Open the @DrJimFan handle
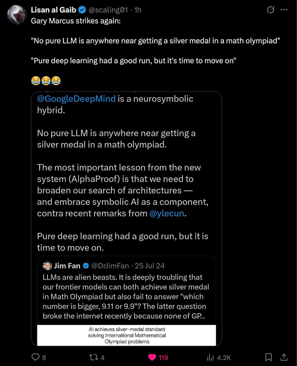Viewport: 297px width, 366px height. [x=110, y=266]
